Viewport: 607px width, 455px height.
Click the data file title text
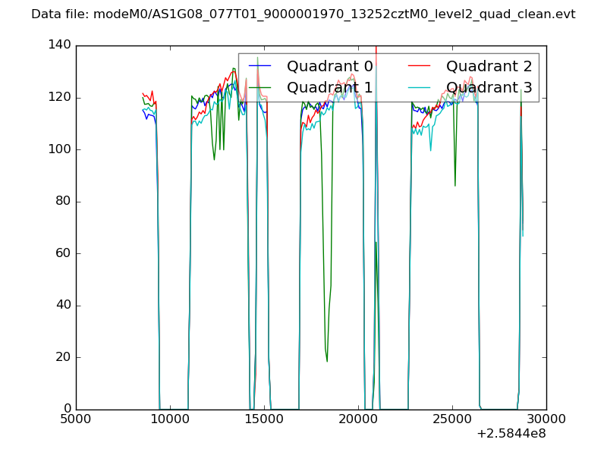(303, 14)
